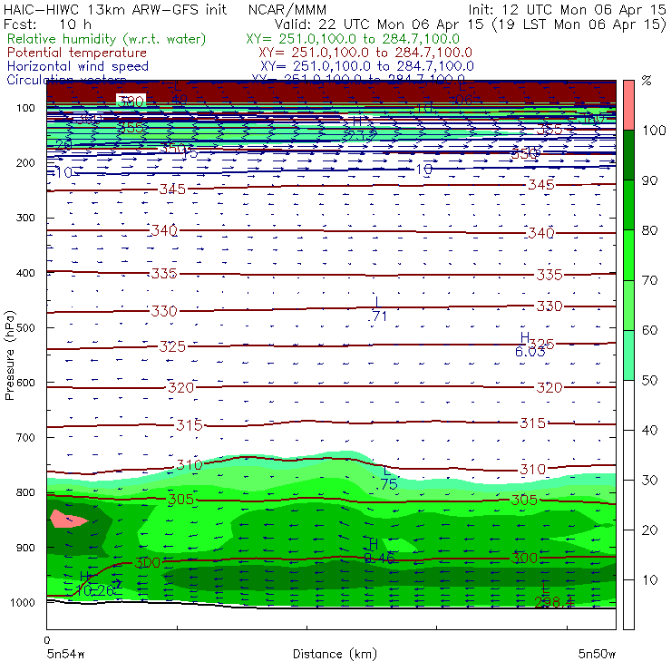671x671 pixels.
Task: Click the '380' contour label in white box
Action: coord(131,102)
